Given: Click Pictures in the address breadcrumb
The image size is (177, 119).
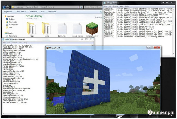Looking at the screenshot, I should [28, 7].
